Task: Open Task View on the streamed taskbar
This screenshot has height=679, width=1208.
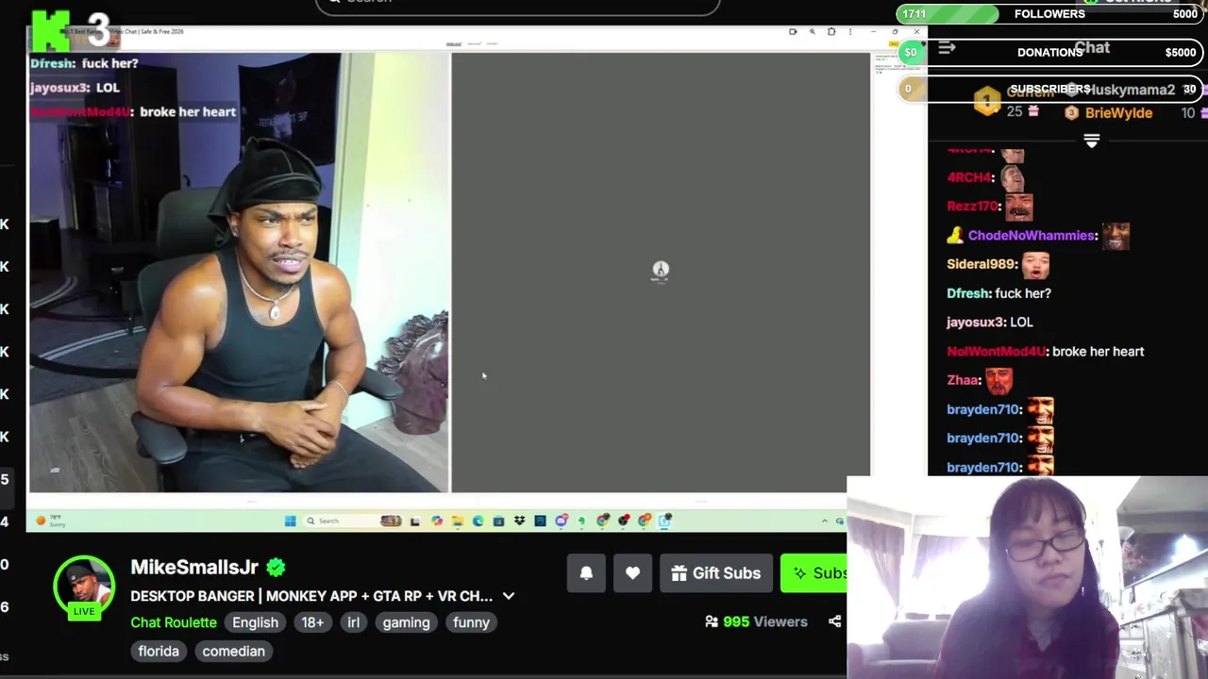Action: pos(414,521)
